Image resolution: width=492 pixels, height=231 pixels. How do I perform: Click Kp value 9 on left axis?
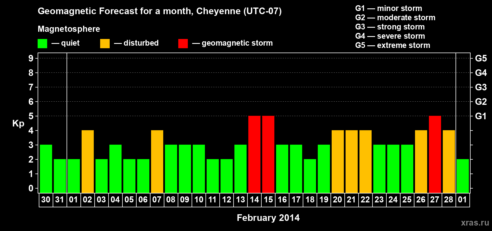click(x=31, y=58)
